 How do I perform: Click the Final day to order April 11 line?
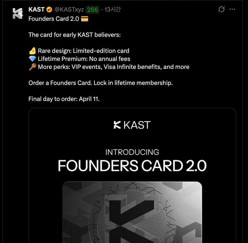pos(64,99)
